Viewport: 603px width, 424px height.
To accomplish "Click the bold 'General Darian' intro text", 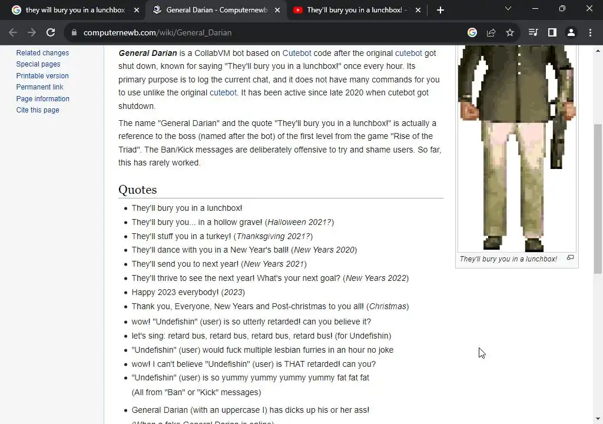I will 148,53.
